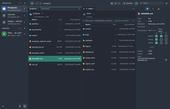Open the Info inspector tab
This screenshot has width=170, height=109.
[x=147, y=9]
